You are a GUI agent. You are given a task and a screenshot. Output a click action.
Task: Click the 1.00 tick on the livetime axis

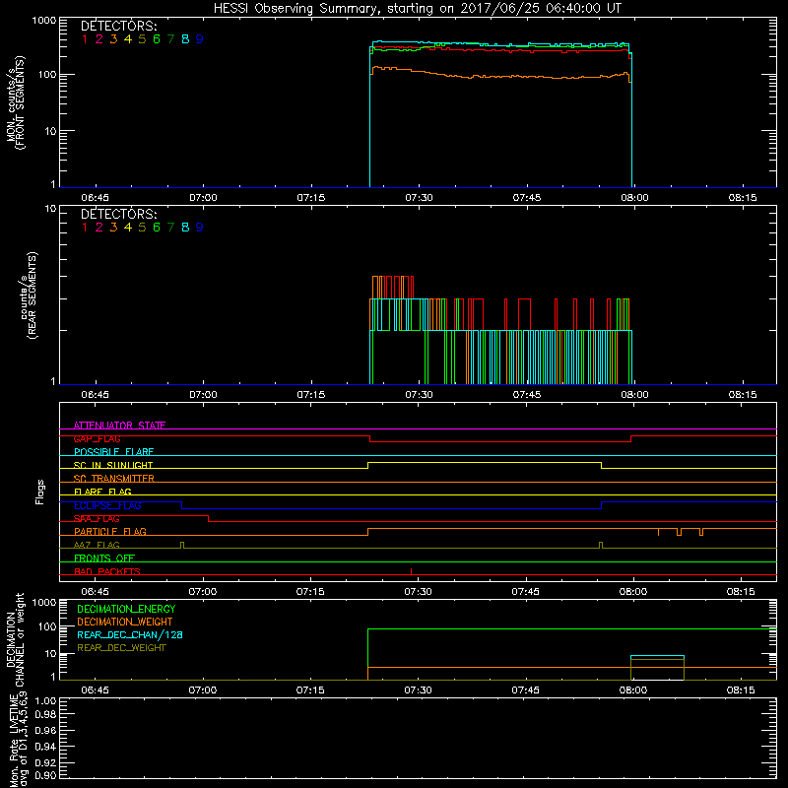click(45, 700)
